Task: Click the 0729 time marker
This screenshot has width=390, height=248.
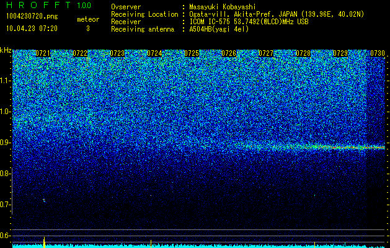Action: coord(340,53)
